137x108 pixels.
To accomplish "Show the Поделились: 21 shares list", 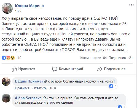I will pos(121,58).
